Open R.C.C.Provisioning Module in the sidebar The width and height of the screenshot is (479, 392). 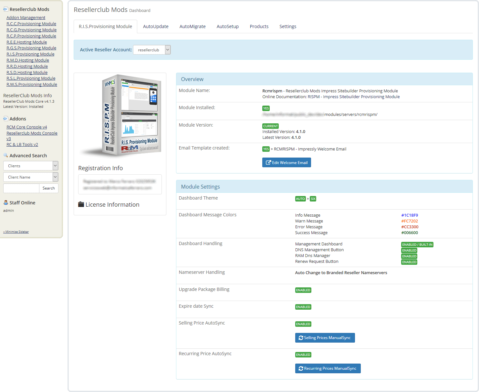31,24
